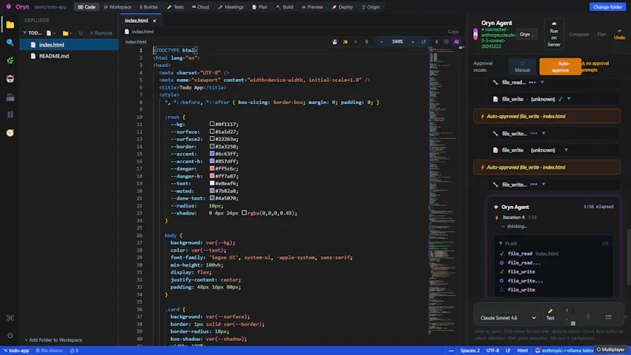Click the new folder icon in Explorer

[x=66, y=33]
